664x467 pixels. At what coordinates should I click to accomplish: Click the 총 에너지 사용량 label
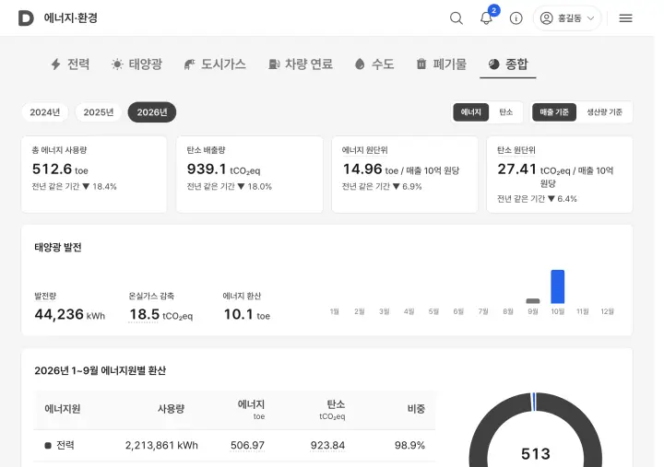coord(59,150)
